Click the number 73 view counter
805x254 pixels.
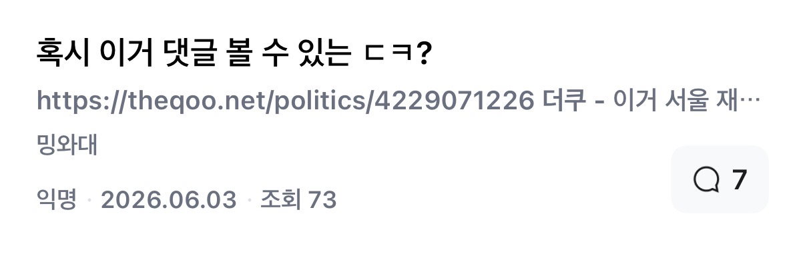322,199
